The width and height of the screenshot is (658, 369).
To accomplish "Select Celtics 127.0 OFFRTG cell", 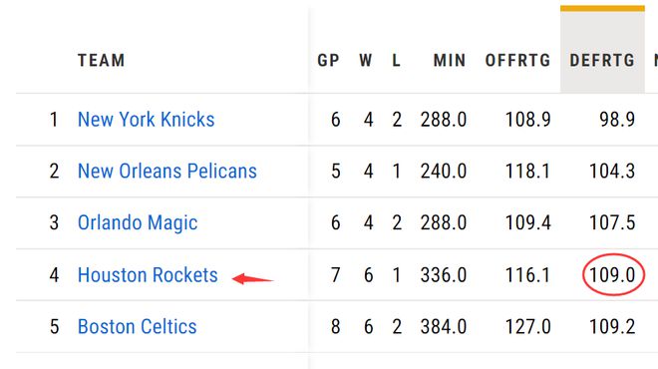I will click(528, 327).
